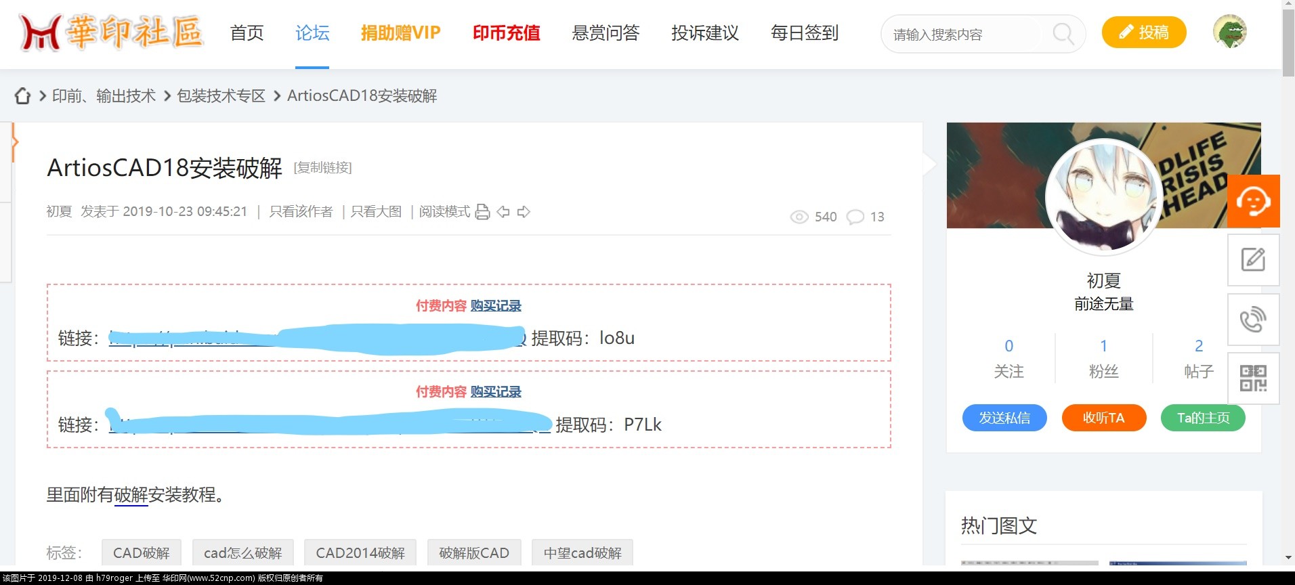Open 每日签到 nav item
The image size is (1295, 585).
(x=805, y=32)
